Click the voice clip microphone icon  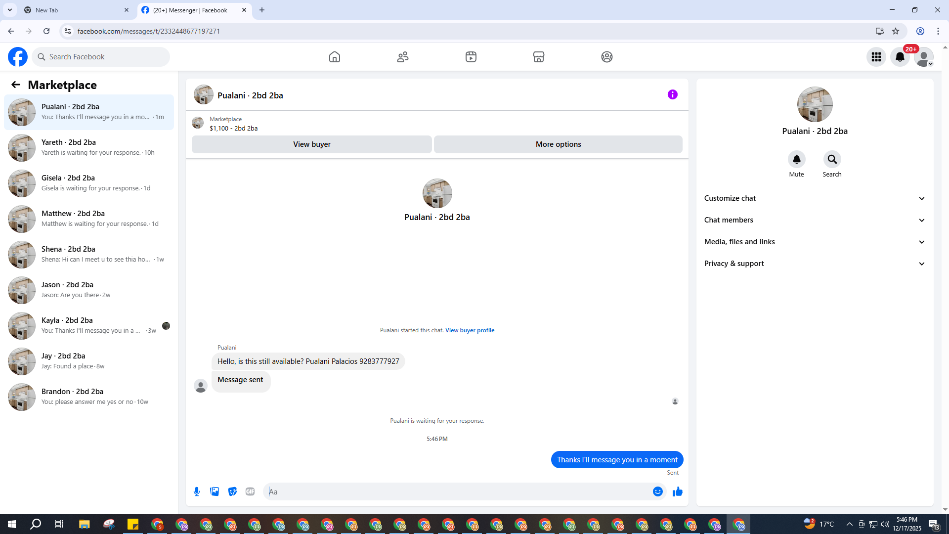click(197, 491)
